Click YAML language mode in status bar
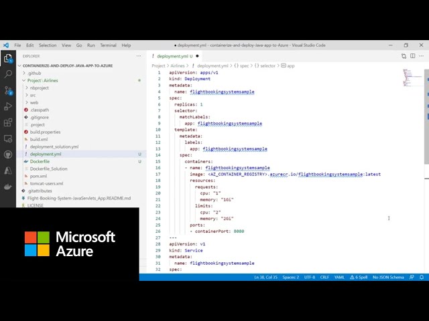The image size is (429, 321). tap(339, 278)
